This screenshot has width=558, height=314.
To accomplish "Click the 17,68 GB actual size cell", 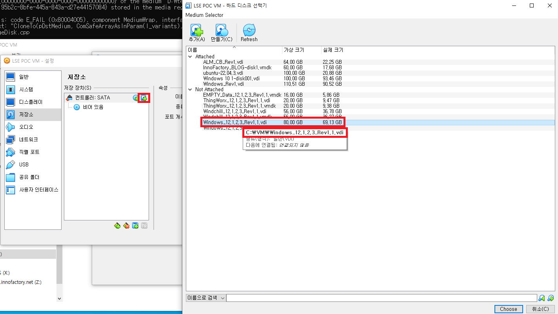I will (332, 67).
